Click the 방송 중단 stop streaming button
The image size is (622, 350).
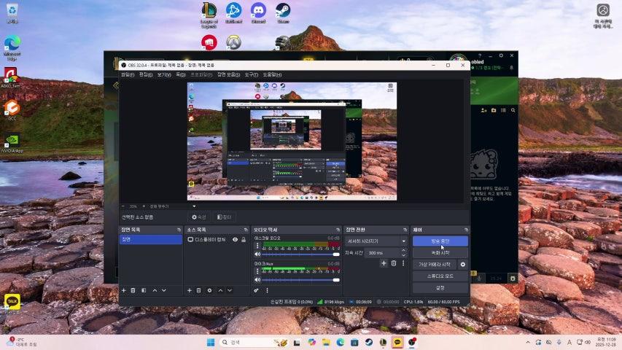pyautogui.click(x=440, y=241)
